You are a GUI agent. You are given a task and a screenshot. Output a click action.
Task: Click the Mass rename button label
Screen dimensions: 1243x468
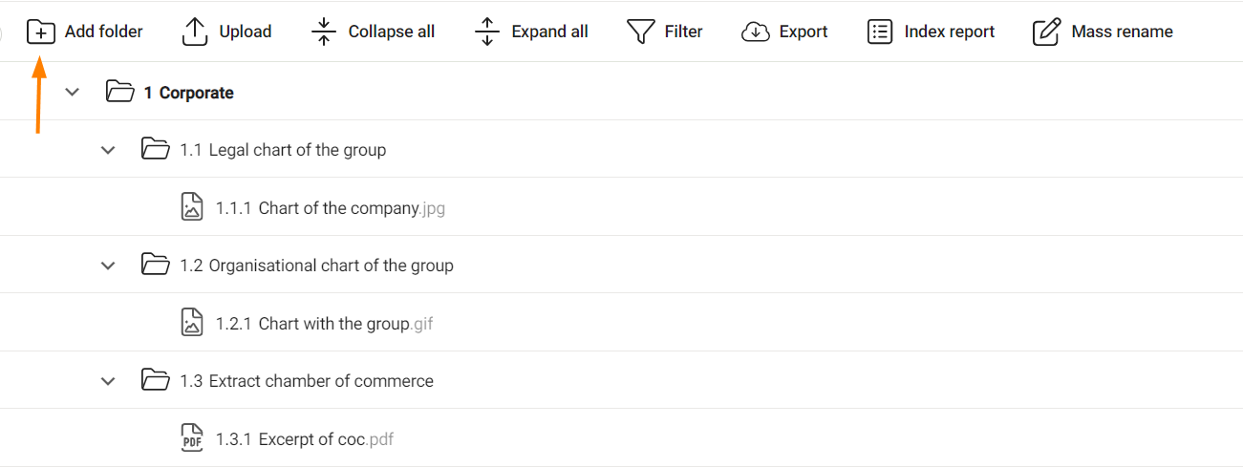coord(1123,32)
